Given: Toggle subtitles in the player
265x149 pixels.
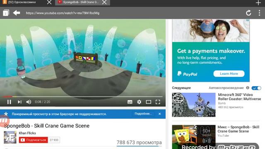Looking at the screenshot, I should (x=130, y=102).
